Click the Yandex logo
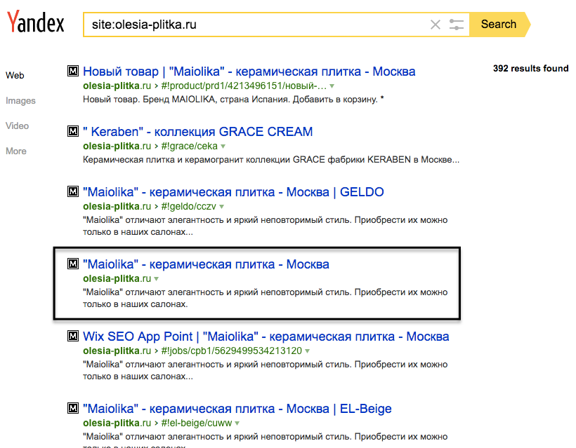The width and height of the screenshot is (576, 448). click(36, 22)
